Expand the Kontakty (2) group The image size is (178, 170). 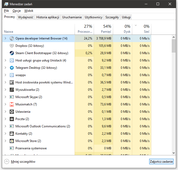pyautogui.click(x=5, y=134)
